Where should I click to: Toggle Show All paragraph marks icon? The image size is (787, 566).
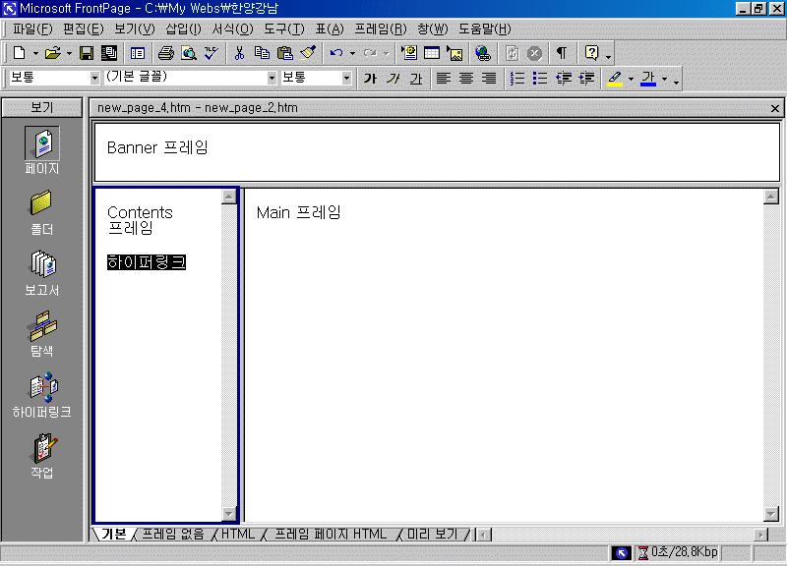(562, 53)
